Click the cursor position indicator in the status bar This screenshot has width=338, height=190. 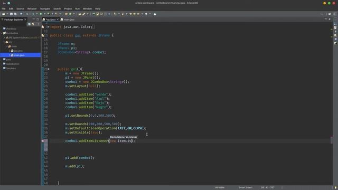268,187
